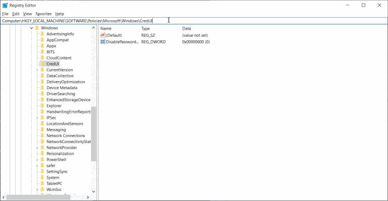388x201 pixels.
Task: Click the Windows folder icon
Action: pyautogui.click(x=37, y=28)
